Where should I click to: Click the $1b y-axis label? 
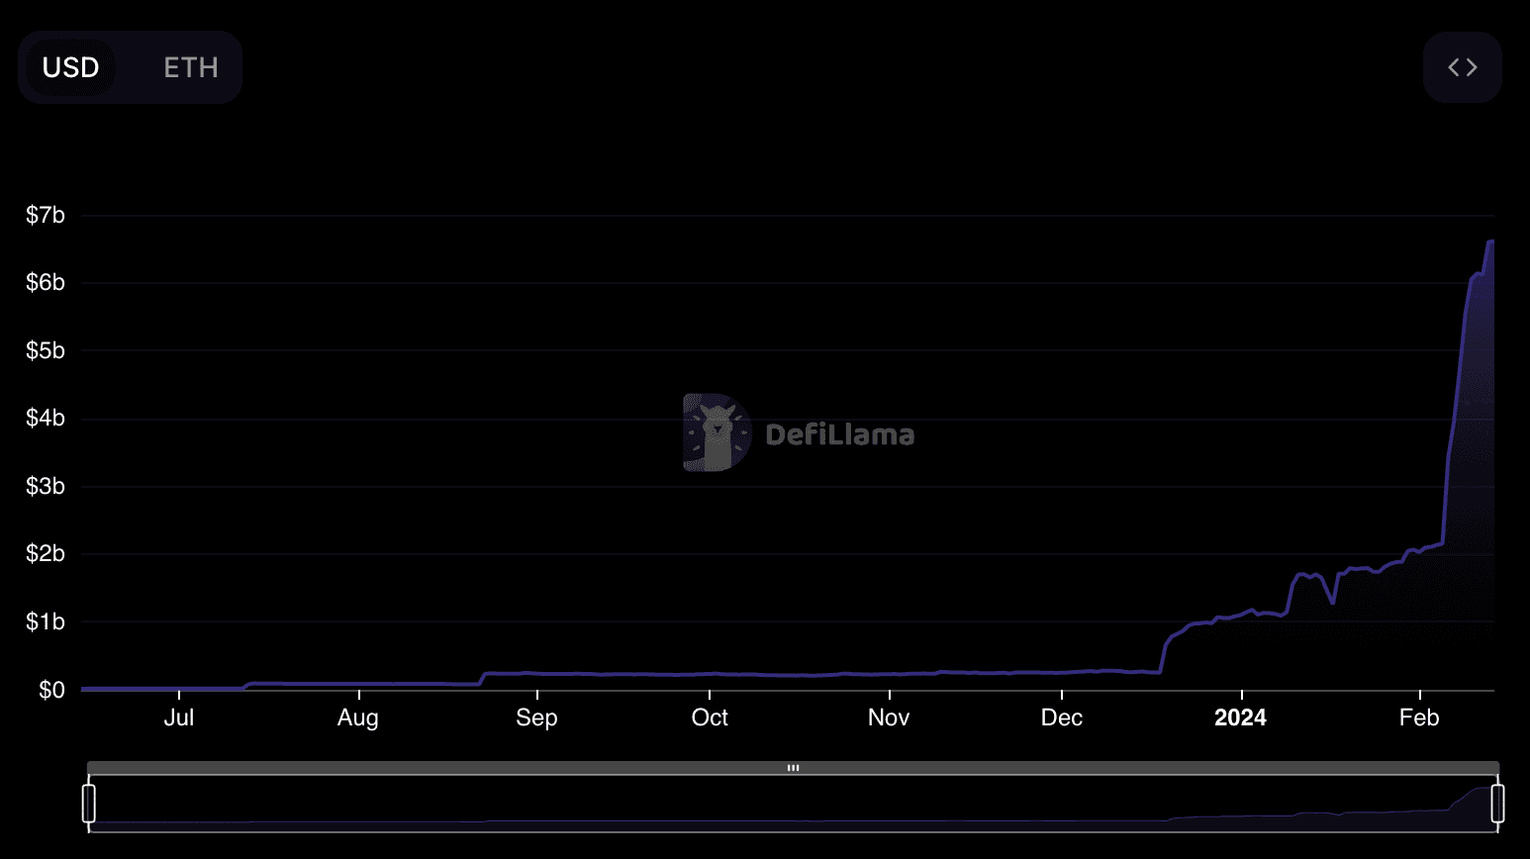pyautogui.click(x=46, y=621)
